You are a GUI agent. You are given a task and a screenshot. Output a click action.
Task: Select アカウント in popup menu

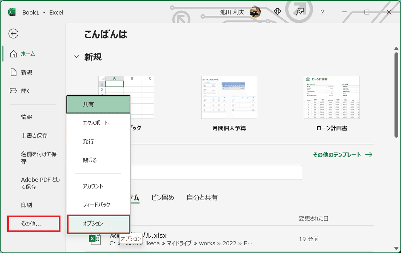(98, 186)
